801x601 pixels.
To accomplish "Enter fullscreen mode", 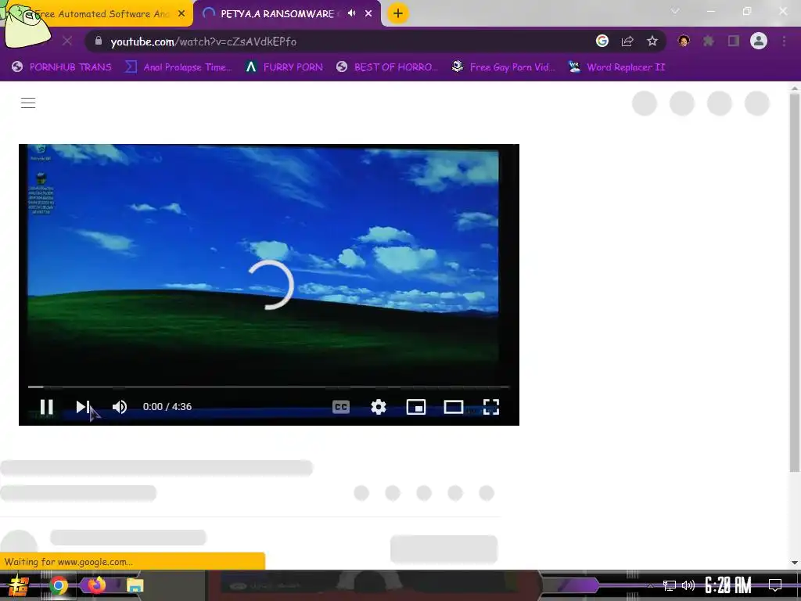I will click(x=491, y=407).
